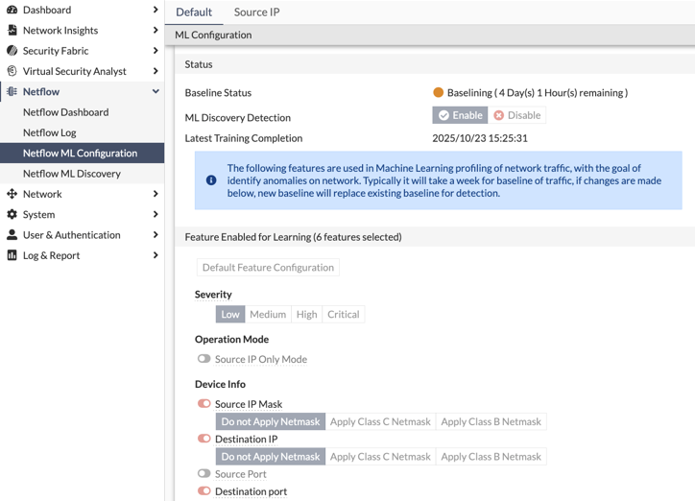Click the Security Fabric icon

(12, 51)
